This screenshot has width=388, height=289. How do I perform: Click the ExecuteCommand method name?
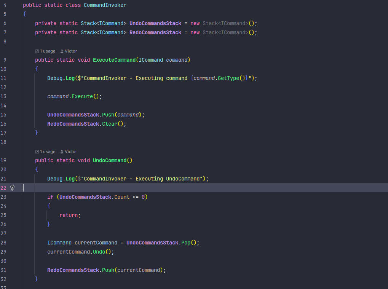click(x=114, y=60)
